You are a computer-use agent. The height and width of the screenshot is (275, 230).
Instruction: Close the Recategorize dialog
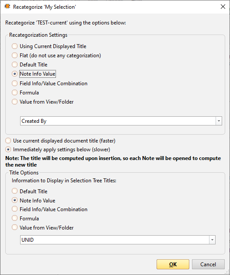(x=223, y=7)
